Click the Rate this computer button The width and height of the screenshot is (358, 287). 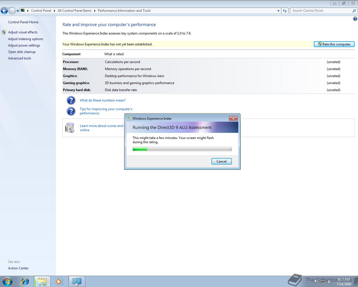[x=334, y=44]
